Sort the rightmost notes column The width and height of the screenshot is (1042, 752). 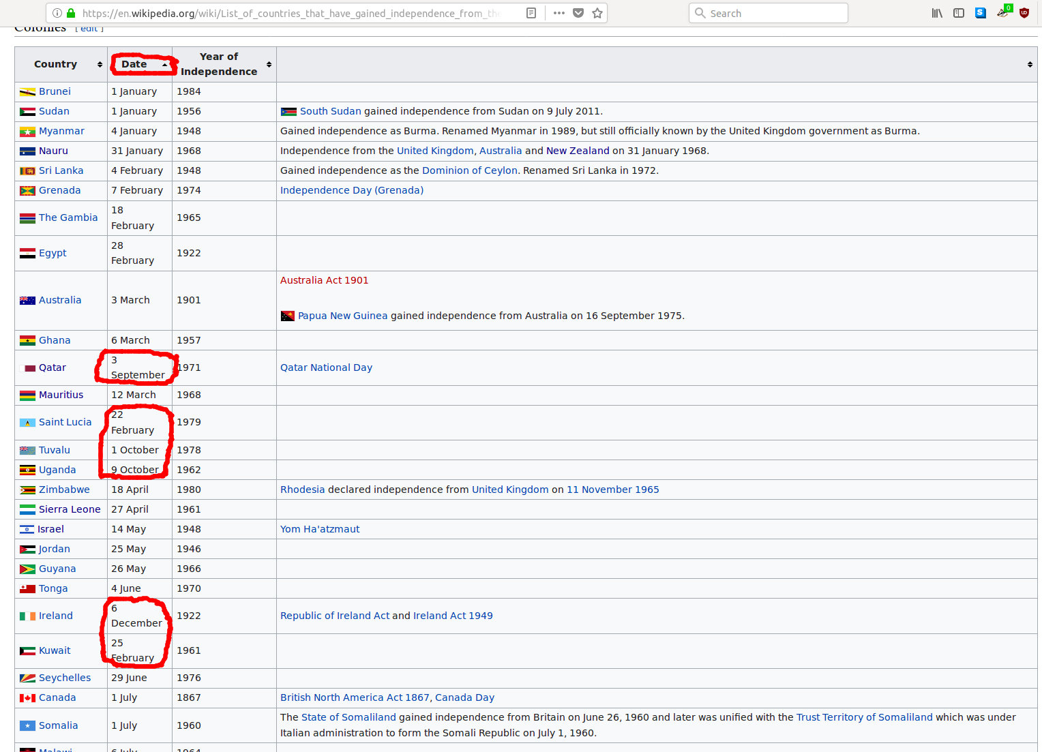pos(1029,64)
